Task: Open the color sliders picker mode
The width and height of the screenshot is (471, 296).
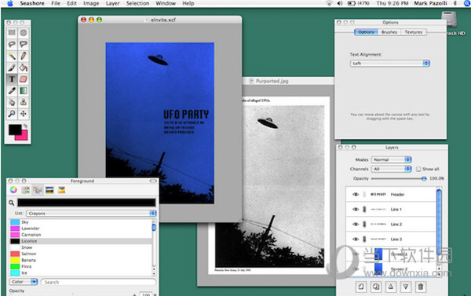Action: click(x=26, y=190)
